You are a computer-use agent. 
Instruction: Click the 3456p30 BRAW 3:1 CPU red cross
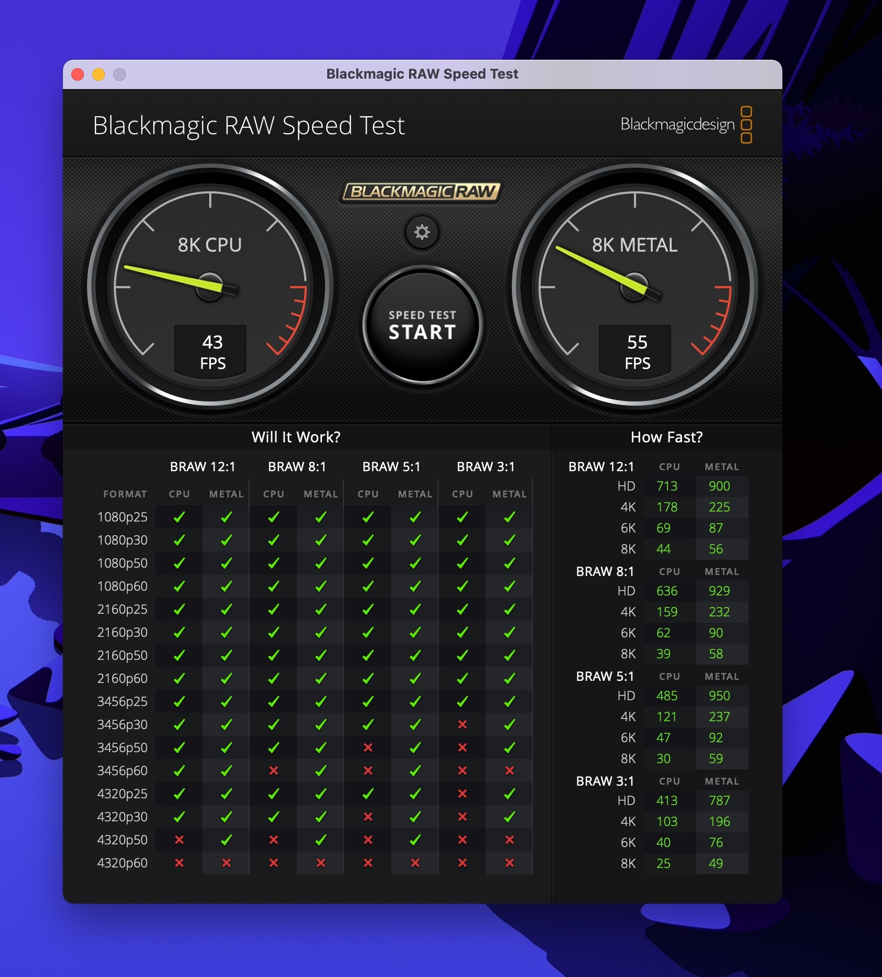(x=462, y=724)
